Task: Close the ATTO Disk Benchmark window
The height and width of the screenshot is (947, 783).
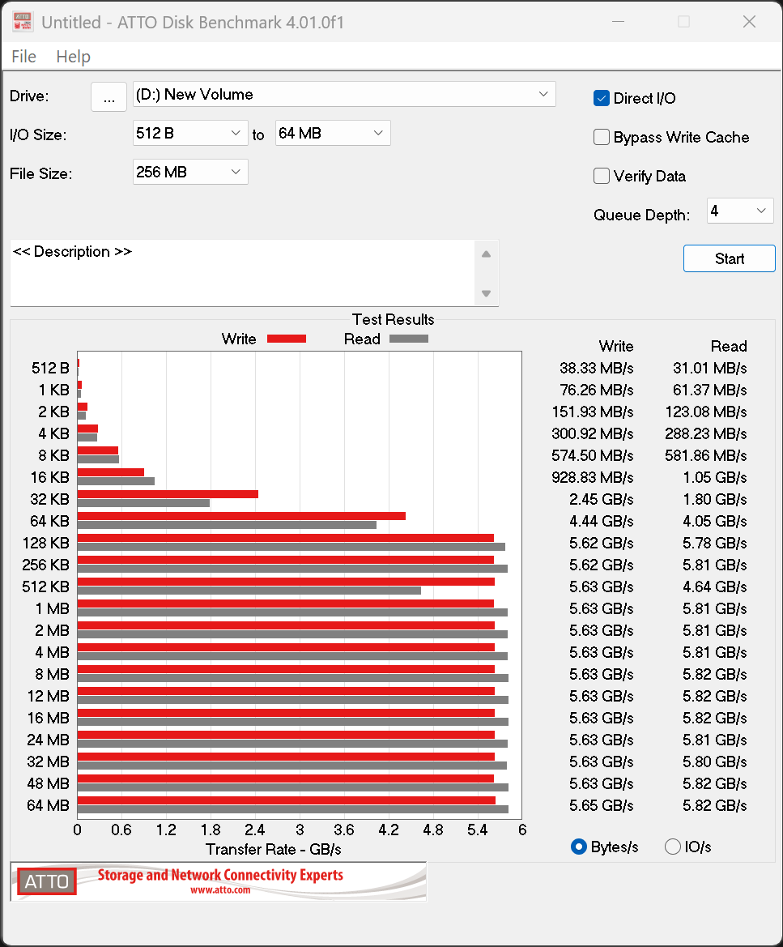Action: click(x=749, y=22)
